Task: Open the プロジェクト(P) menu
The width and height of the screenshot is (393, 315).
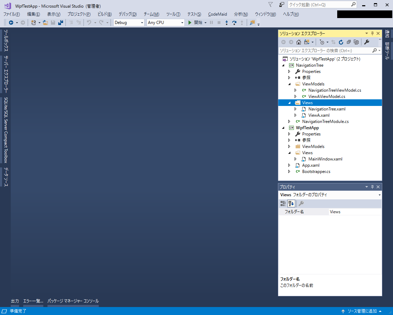Action: (x=79, y=14)
